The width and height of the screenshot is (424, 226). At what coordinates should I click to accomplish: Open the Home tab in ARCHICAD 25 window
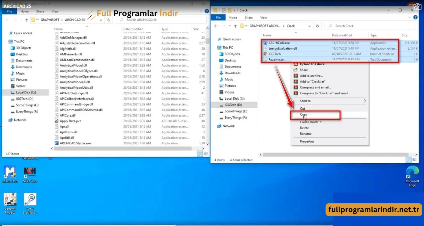click(25, 12)
